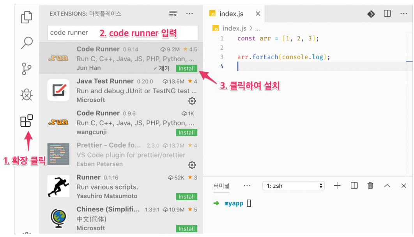Kill terminal with trash icon
414x237 pixels.
coord(370,186)
